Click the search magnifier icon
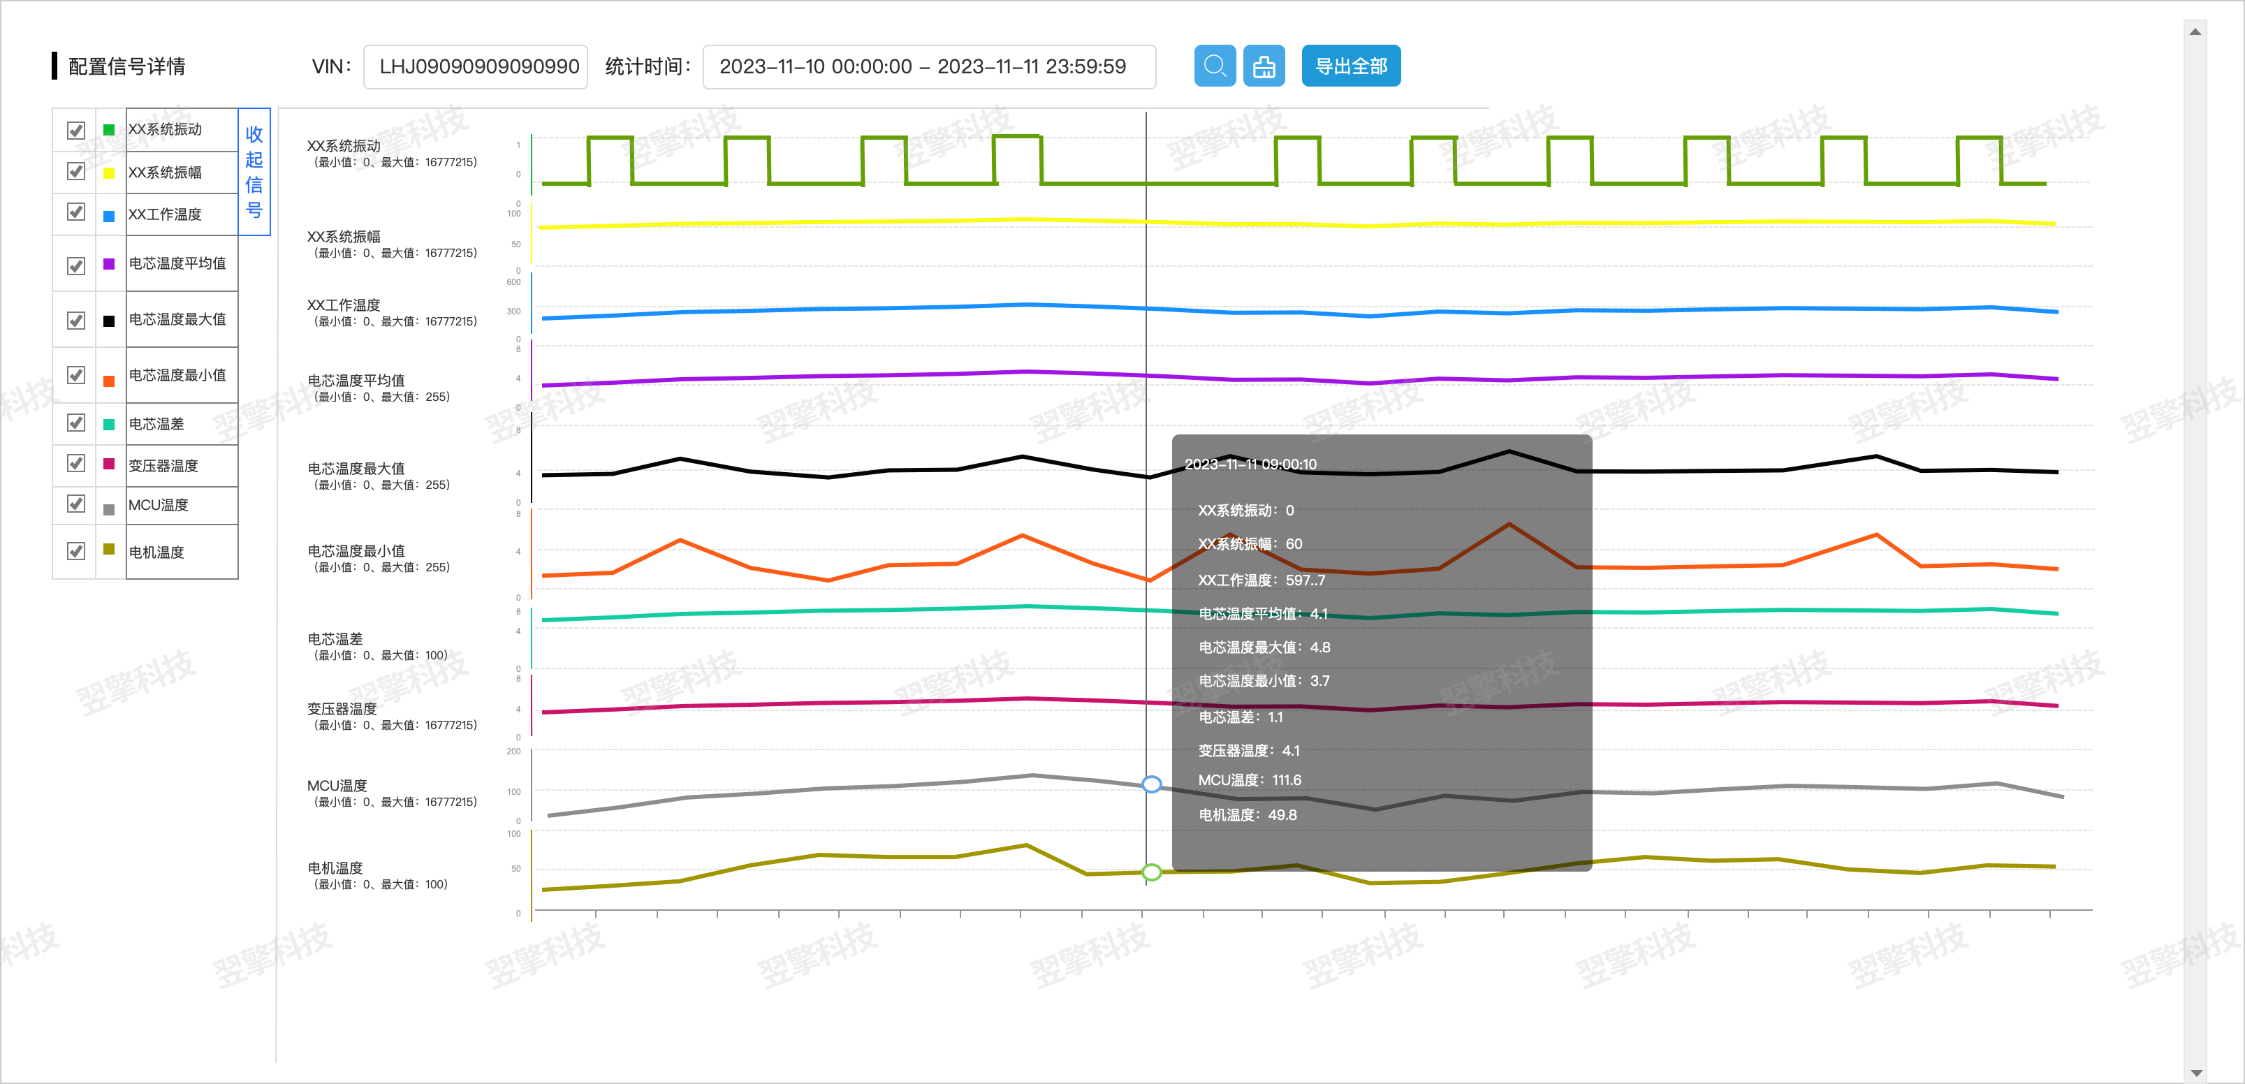The width and height of the screenshot is (2245, 1084). pyautogui.click(x=1213, y=66)
